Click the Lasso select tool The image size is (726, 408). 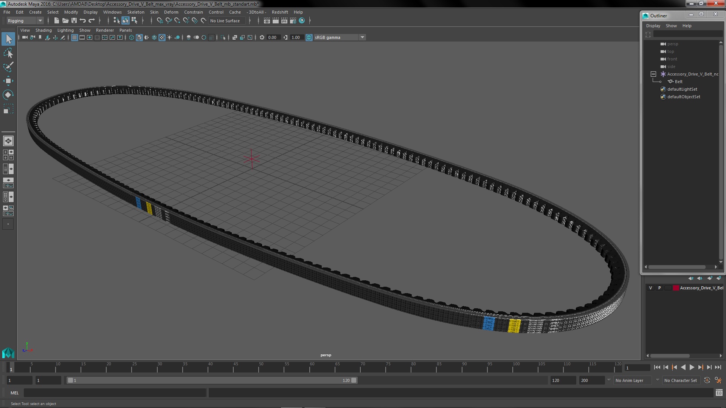[x=8, y=53]
